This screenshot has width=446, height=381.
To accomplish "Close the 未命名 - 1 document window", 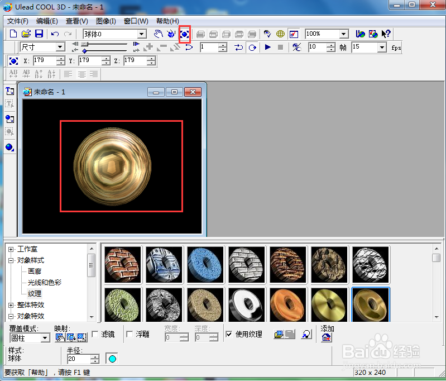I will (193, 92).
